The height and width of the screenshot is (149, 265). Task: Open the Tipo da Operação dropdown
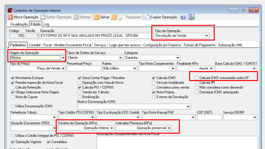tap(207, 36)
